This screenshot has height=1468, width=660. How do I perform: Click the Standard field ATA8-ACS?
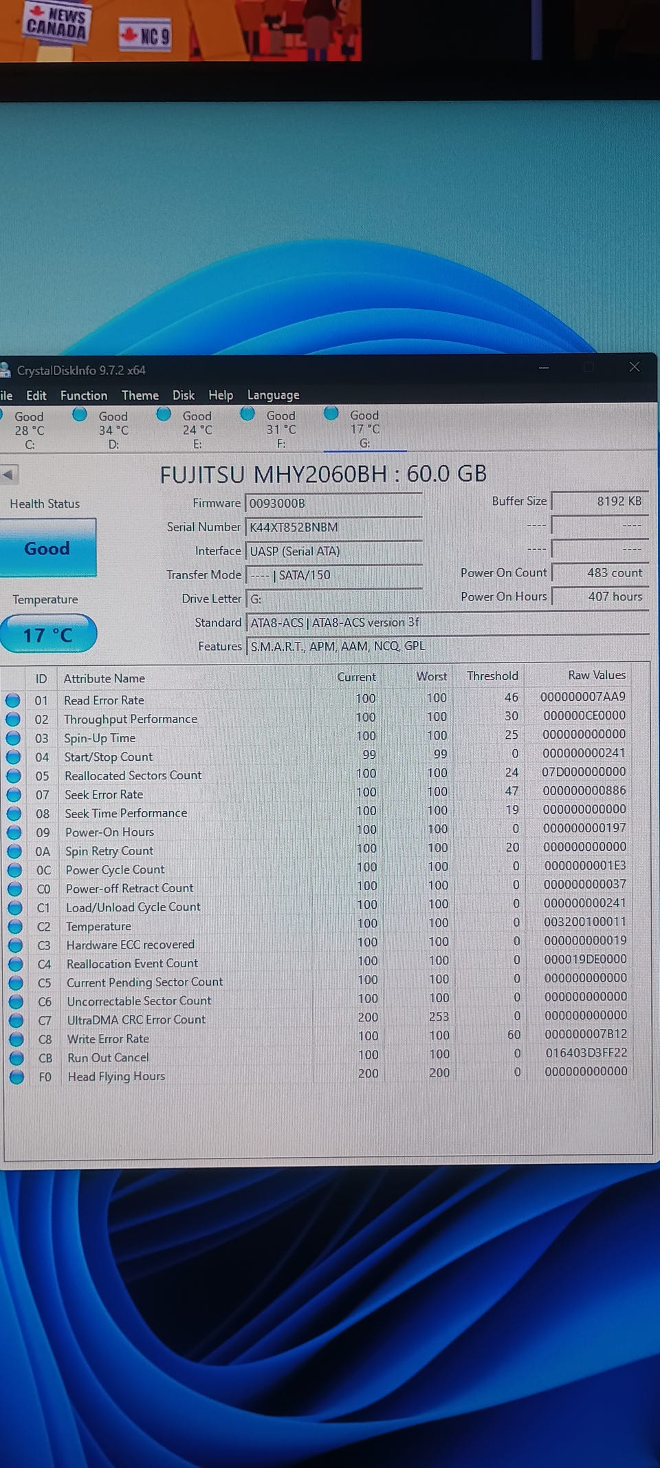(x=447, y=623)
